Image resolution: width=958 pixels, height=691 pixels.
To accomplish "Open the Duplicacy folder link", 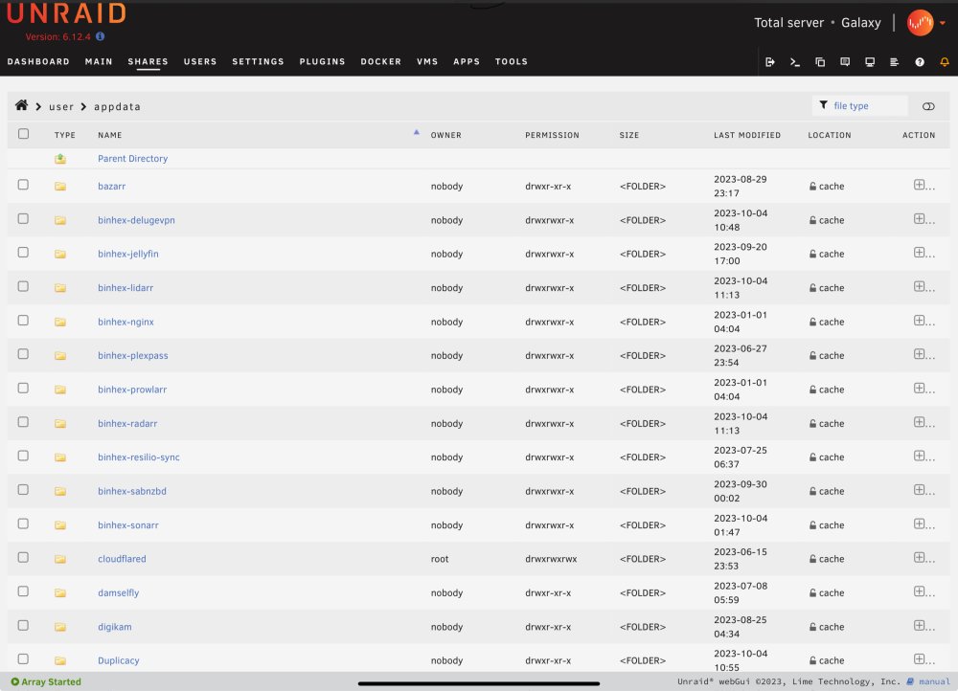I will click(119, 660).
